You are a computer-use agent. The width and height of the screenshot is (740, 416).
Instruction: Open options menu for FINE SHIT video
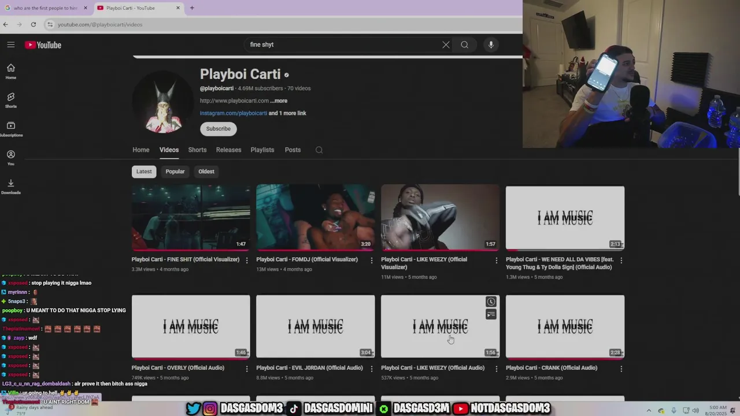[247, 261]
